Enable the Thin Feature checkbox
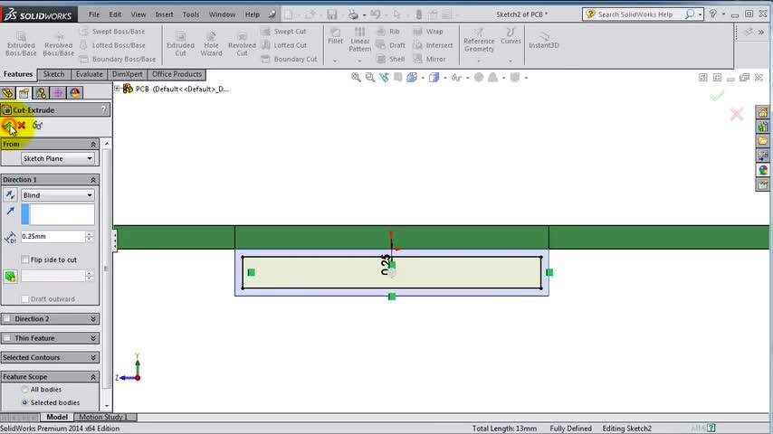 click(x=7, y=338)
